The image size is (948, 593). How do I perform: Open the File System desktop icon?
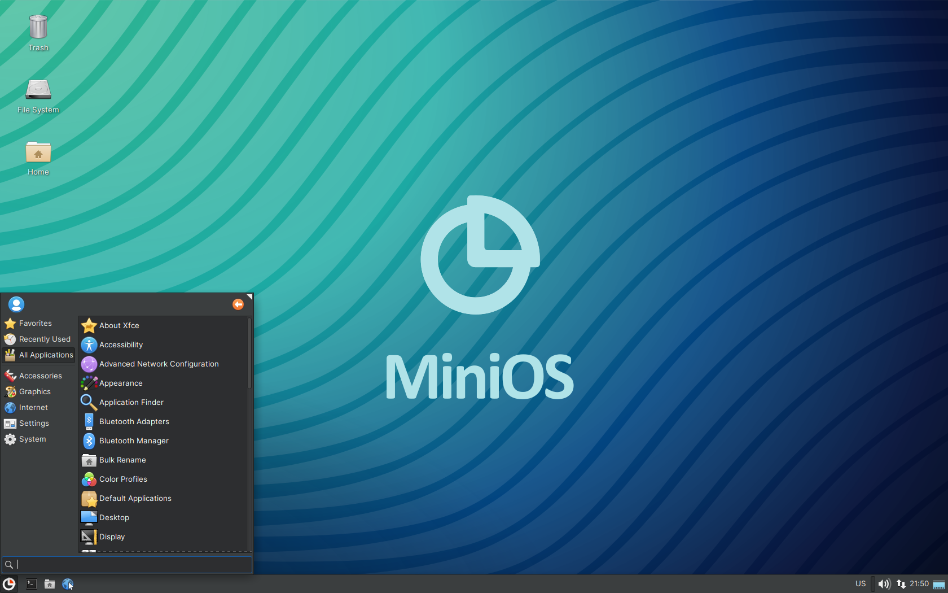[x=38, y=95]
